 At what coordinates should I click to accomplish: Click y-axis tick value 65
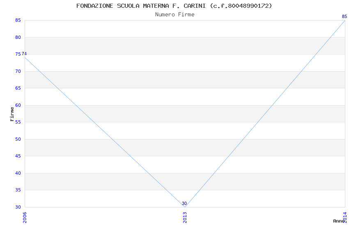tap(18, 88)
